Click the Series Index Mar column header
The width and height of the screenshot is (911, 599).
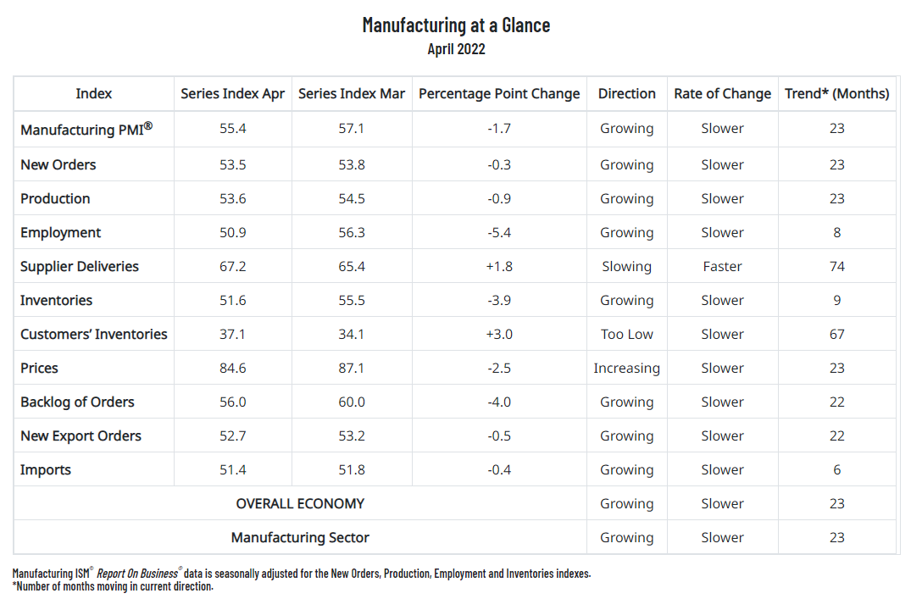click(x=352, y=94)
